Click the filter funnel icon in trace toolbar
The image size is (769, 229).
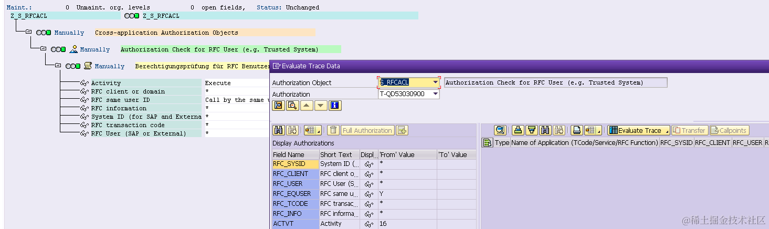[x=532, y=130]
